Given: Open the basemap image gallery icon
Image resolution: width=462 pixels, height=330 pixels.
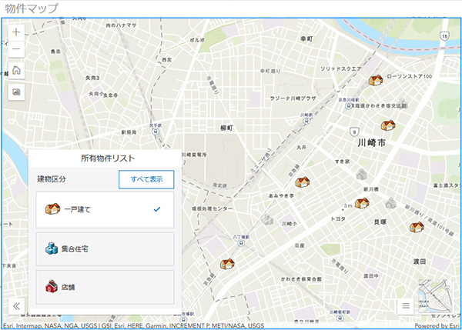Looking at the screenshot, I should [x=16, y=92].
